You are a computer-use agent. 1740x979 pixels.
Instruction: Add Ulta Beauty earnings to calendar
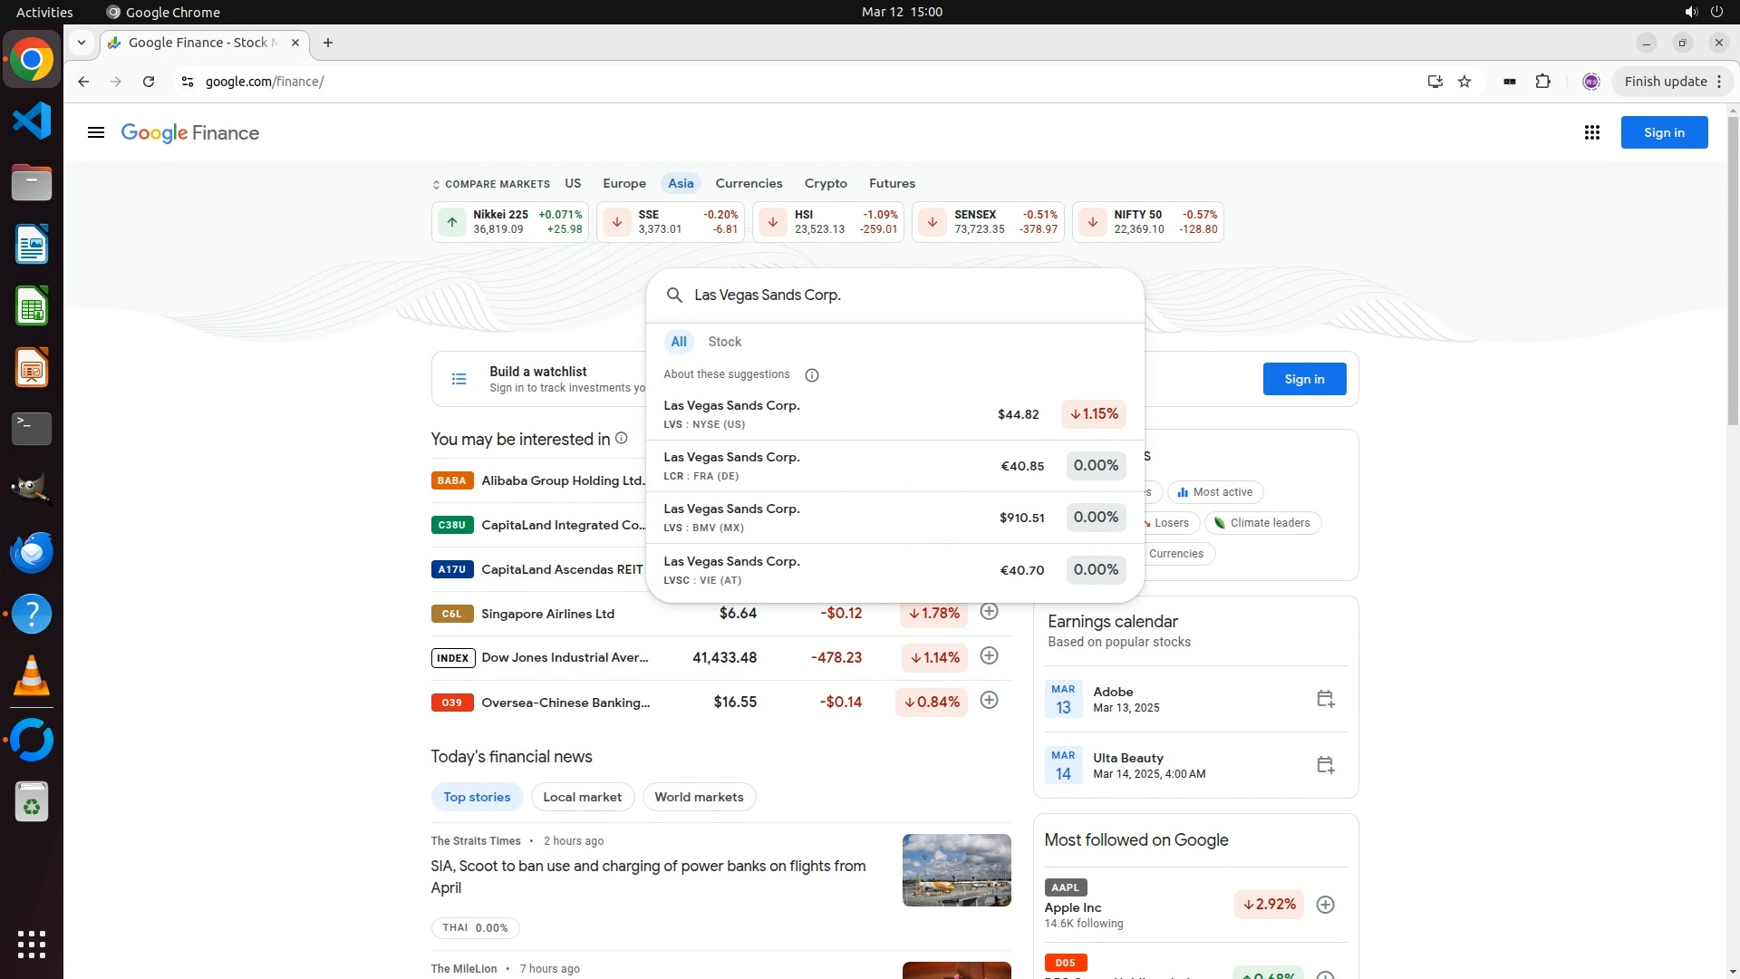tap(1325, 765)
